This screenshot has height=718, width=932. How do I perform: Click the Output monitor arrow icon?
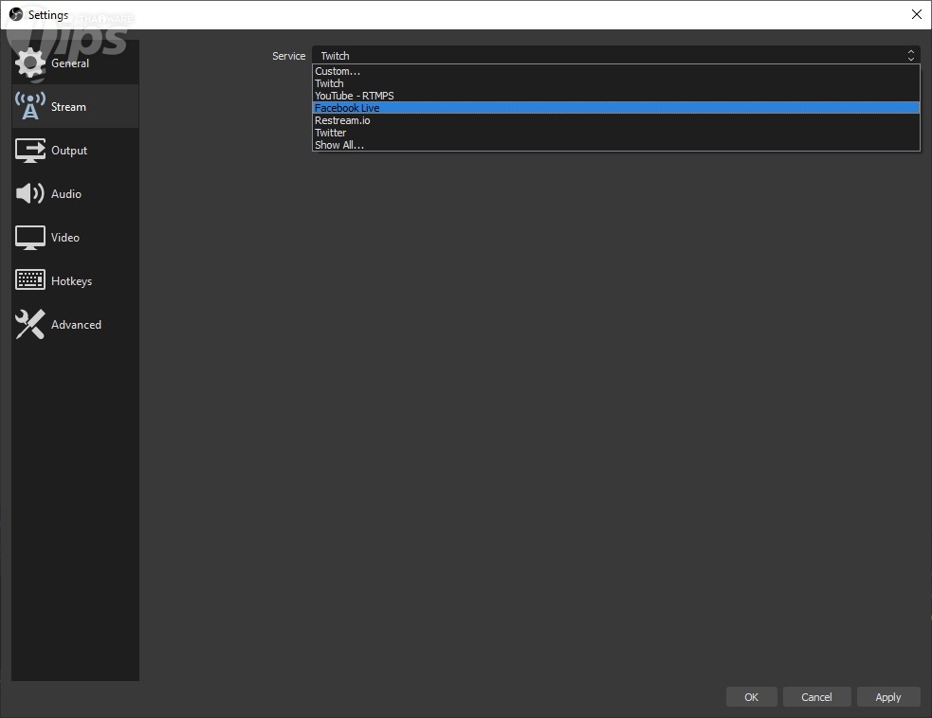click(29, 151)
